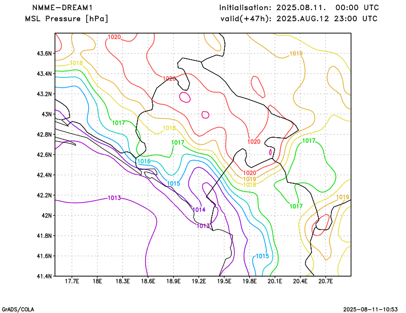The height and width of the screenshot is (313, 406).
Task: Pick the 20.1E longitude label
Action: coord(275,281)
